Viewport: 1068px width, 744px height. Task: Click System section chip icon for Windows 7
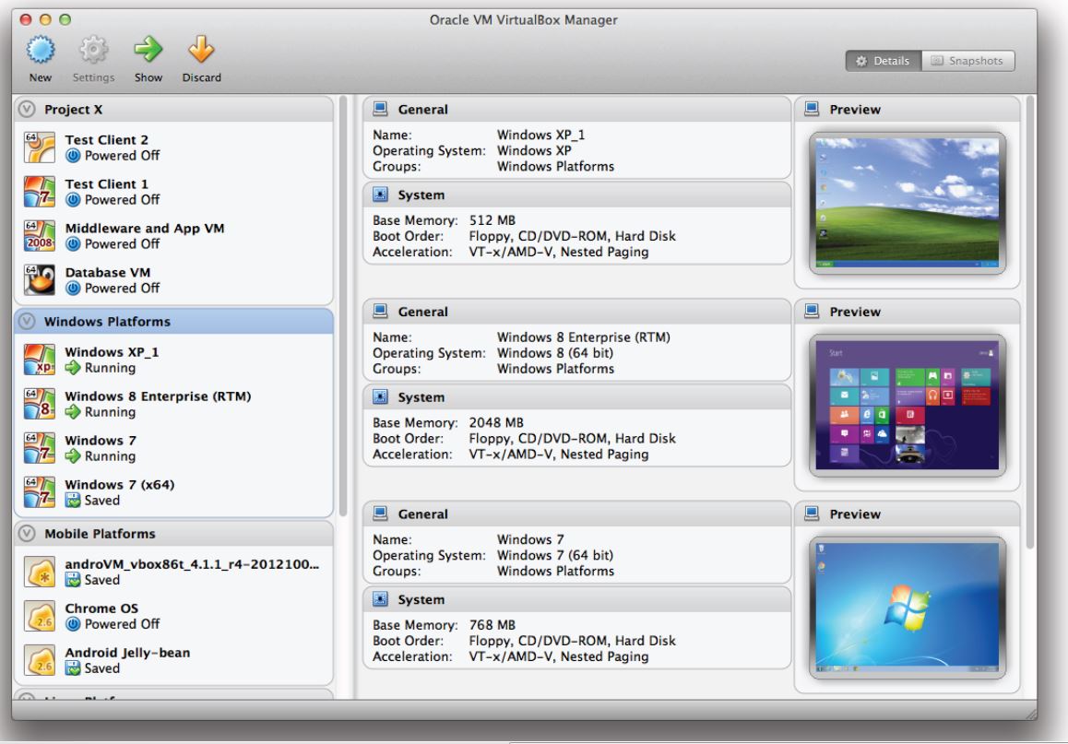(x=380, y=599)
